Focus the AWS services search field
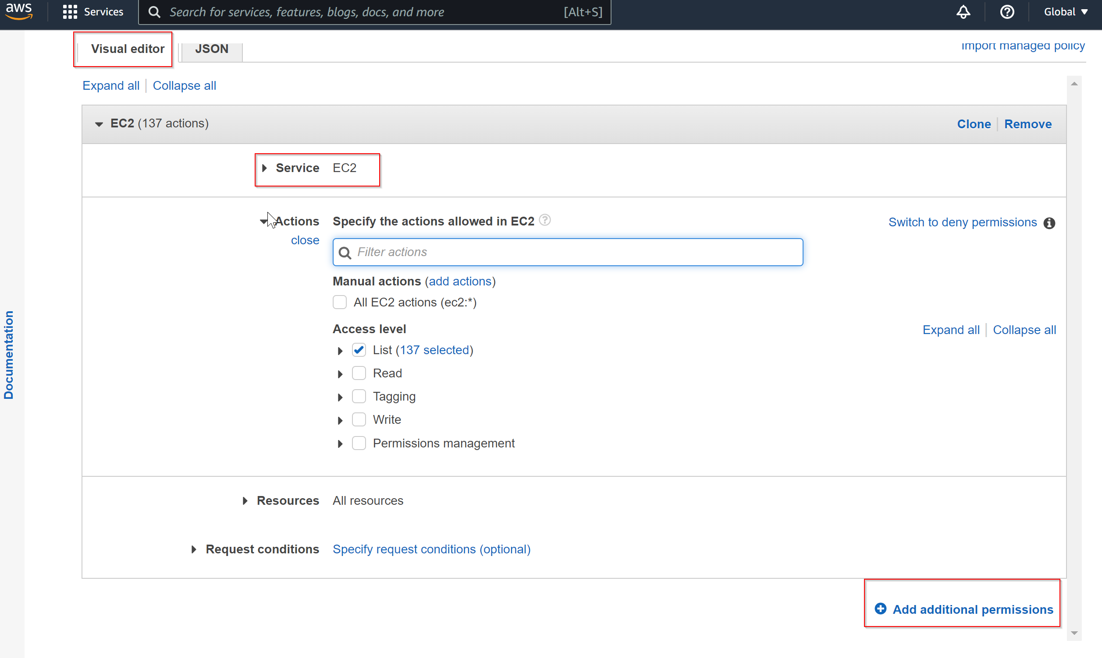The height and width of the screenshot is (658, 1102). tap(374, 12)
